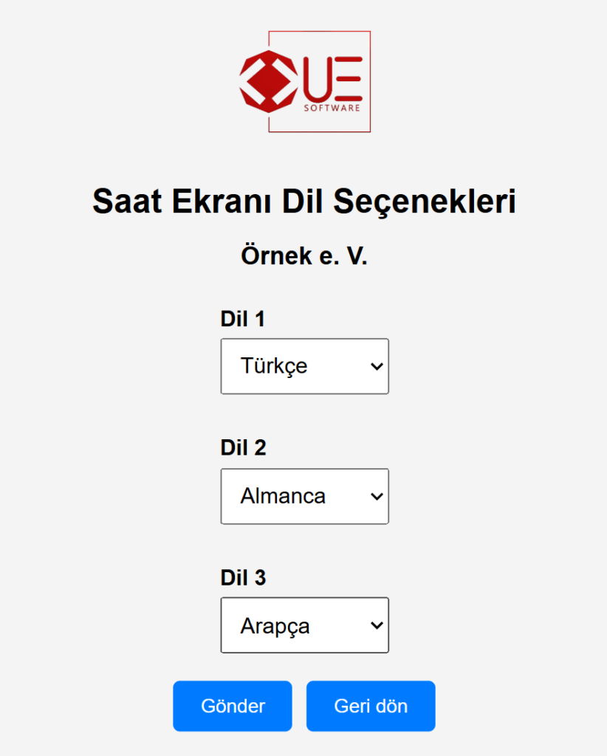Viewport: 607px width, 756px height.
Task: Open the Dil 1 language dropdown
Action: click(x=304, y=366)
